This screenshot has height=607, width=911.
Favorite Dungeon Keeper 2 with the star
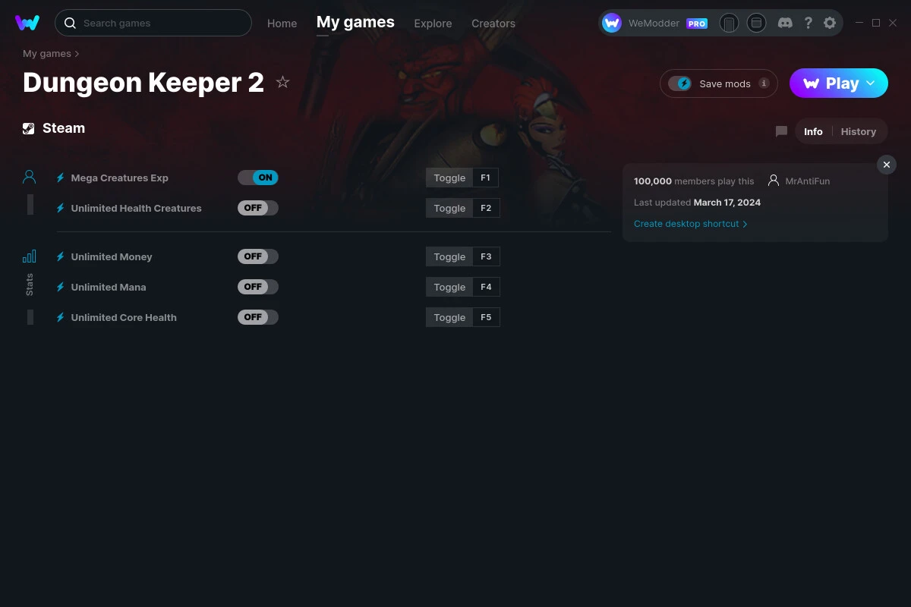[x=282, y=82]
